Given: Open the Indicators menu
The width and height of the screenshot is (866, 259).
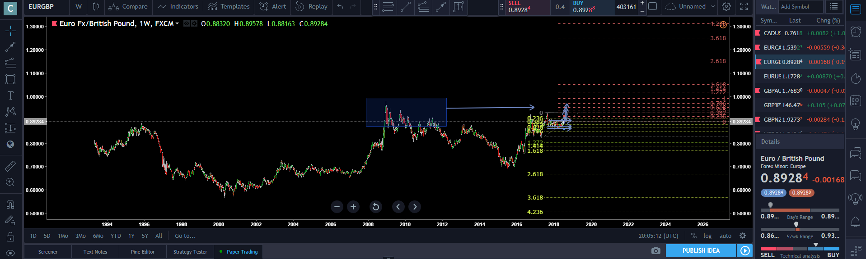Looking at the screenshot, I should click(x=178, y=6).
